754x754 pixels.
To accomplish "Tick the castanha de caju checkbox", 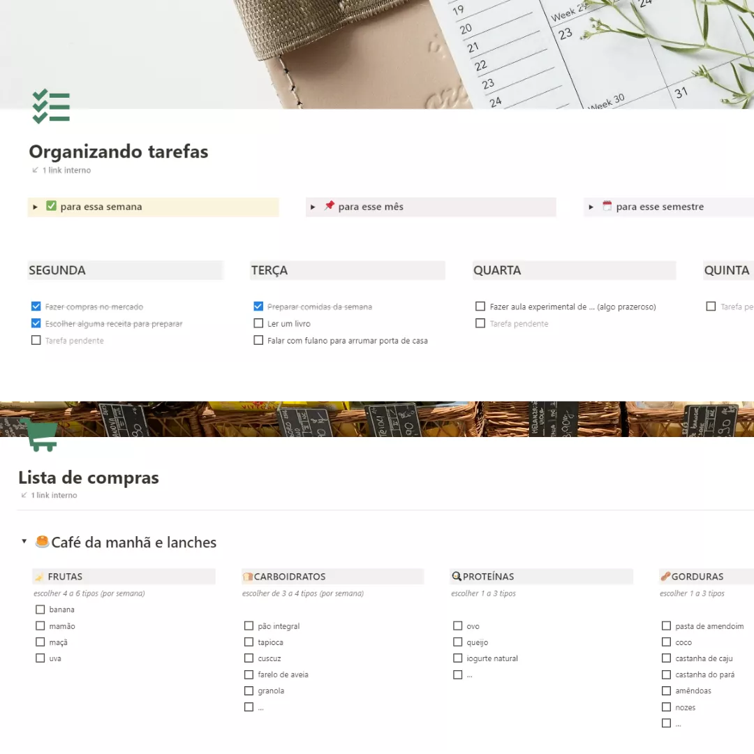I will coord(667,658).
